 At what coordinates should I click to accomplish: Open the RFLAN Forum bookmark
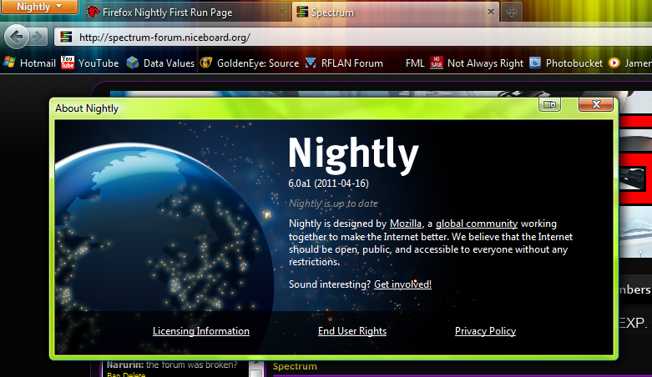(344, 63)
